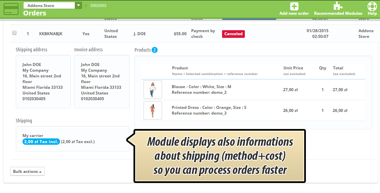Tick the checkbox for order XKBKNABJK
The width and height of the screenshot is (380, 193).
(14, 33)
